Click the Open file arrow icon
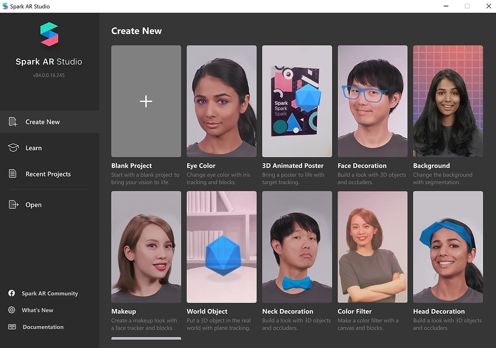This screenshot has width=496, height=348. click(x=13, y=204)
